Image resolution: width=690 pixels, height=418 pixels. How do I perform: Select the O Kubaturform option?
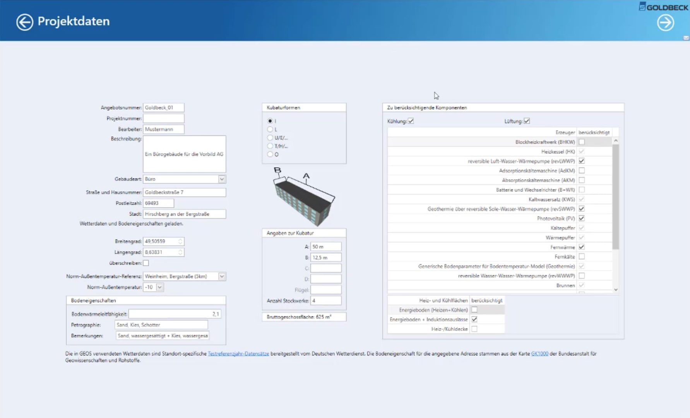click(270, 154)
